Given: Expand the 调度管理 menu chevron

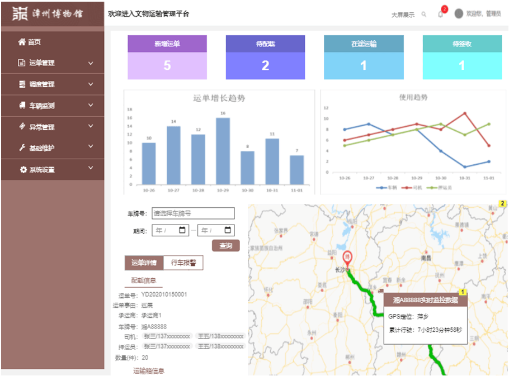Looking at the screenshot, I should point(91,84).
